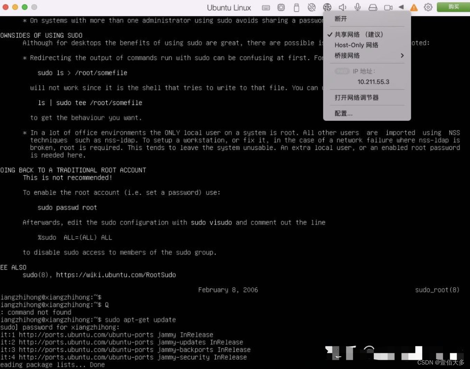
Task: Click the 'sudo ls > /root/somefile' line
Action: [82, 73]
